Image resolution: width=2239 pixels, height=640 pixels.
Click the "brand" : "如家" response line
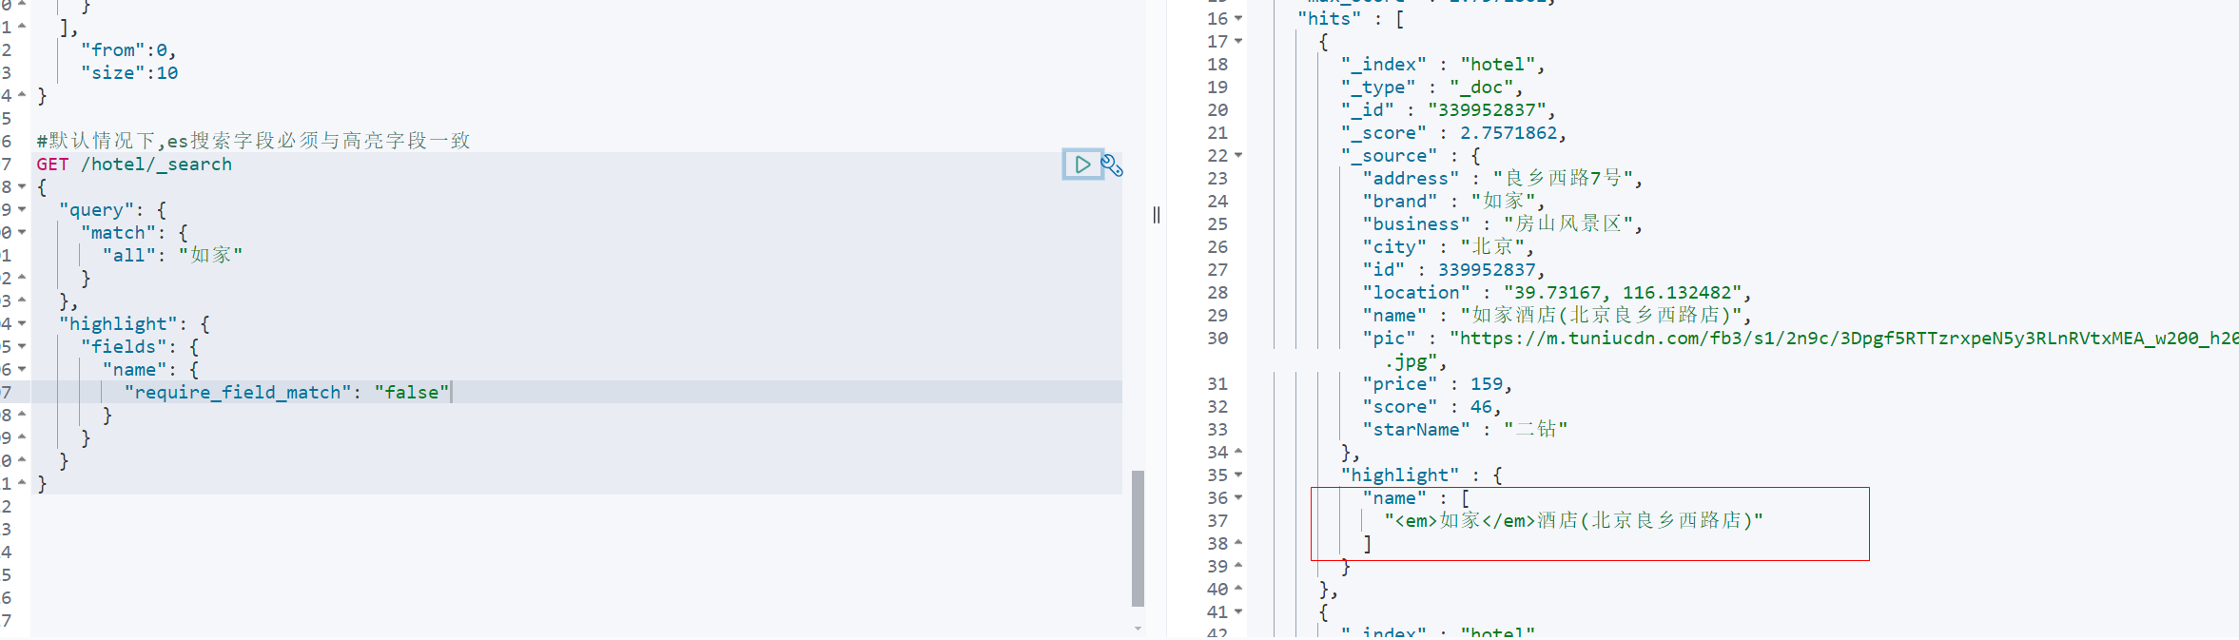pyautogui.click(x=1453, y=201)
